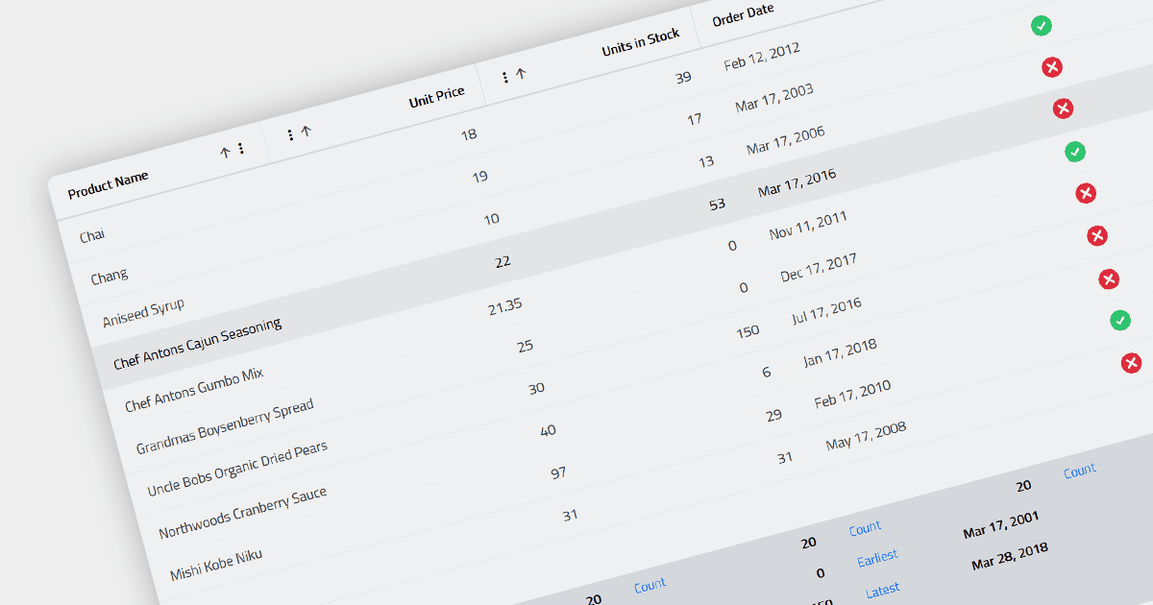Select Grandmas Boysenberry Spread product name

click(225, 426)
